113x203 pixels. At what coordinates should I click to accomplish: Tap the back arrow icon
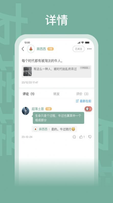(23, 49)
